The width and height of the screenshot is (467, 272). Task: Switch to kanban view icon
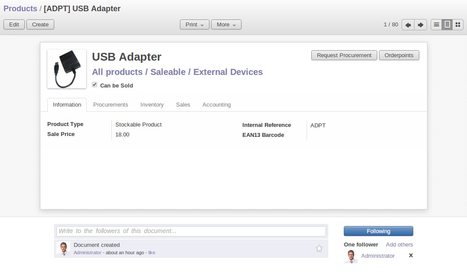(x=458, y=25)
